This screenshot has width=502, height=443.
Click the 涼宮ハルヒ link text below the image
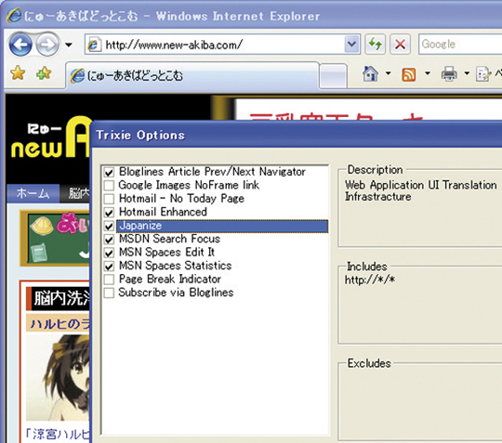coord(58,434)
